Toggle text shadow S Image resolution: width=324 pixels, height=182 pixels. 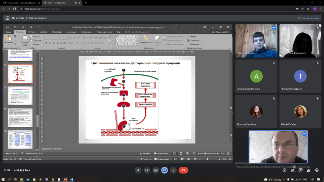pos(57,43)
